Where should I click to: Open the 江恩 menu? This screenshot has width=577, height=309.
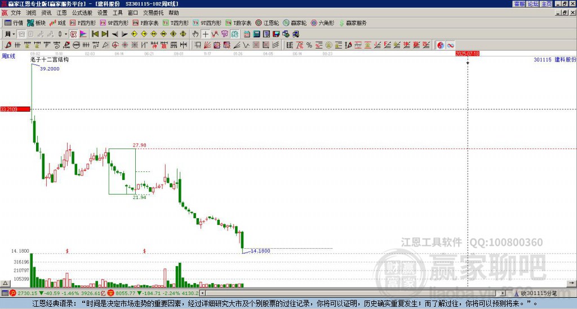62,13
